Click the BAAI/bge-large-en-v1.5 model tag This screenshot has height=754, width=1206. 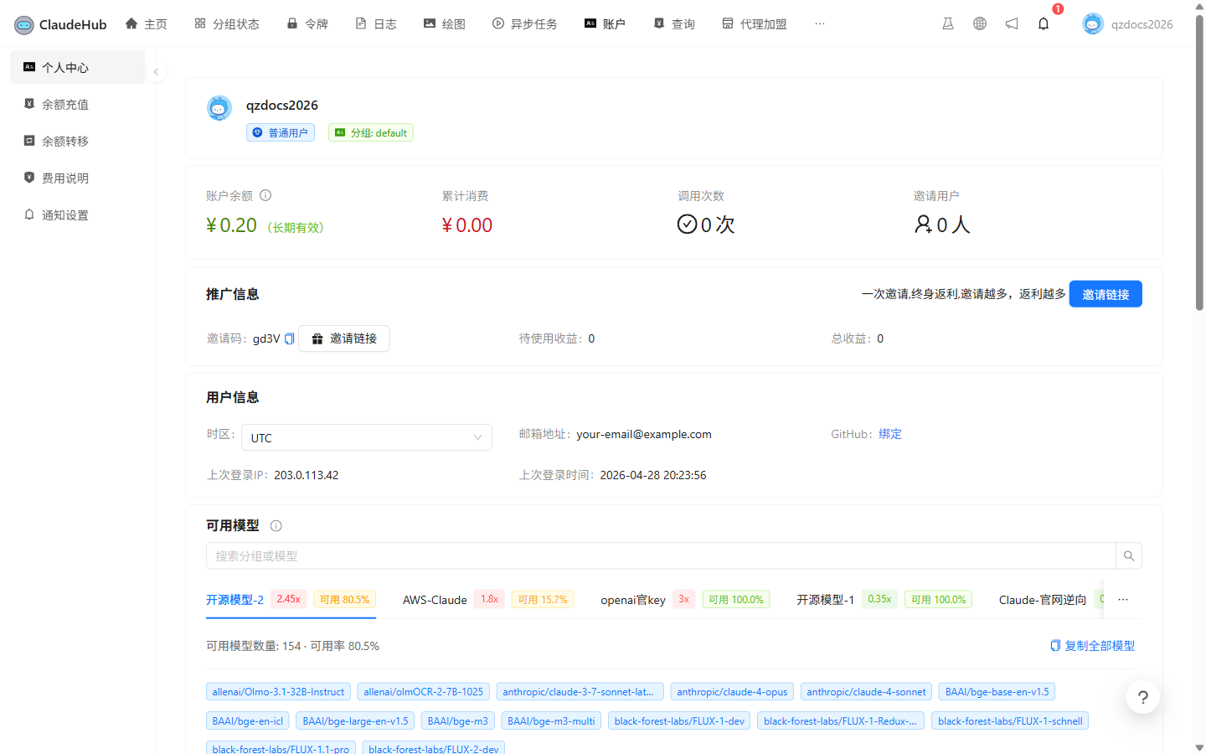(355, 721)
